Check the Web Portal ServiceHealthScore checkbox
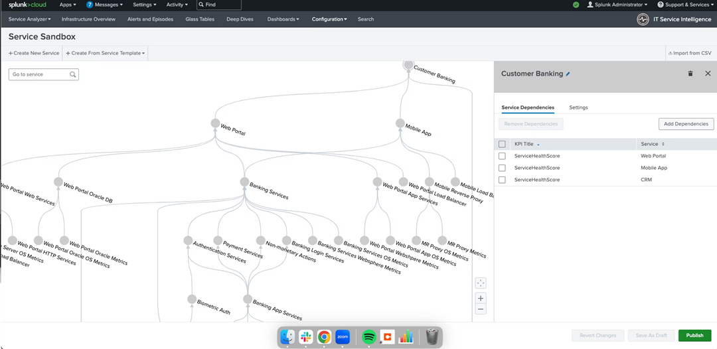Image resolution: width=717 pixels, height=349 pixels. 502,156
